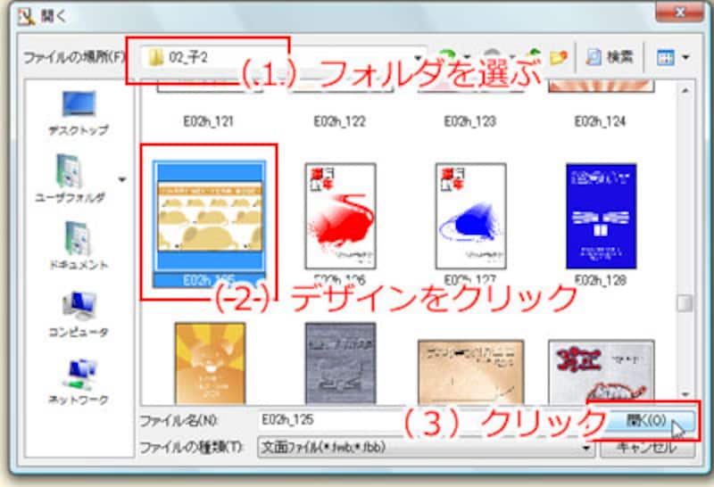Expand the arrow beside ユーザフォルダ
This screenshot has height=487, width=714.
pyautogui.click(x=121, y=179)
